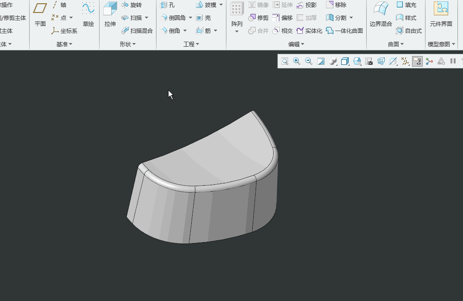The height and width of the screenshot is (301, 463).
Task: Open the display style shaded spheres icon
Action: [333, 61]
